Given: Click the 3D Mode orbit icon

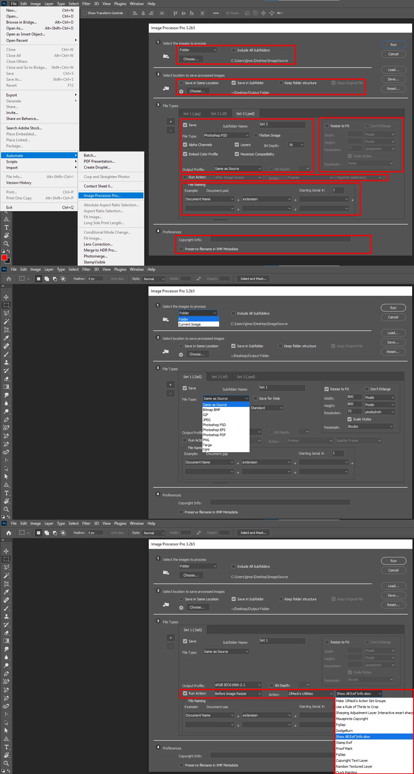Looking at the screenshot, I should click(x=247, y=13).
